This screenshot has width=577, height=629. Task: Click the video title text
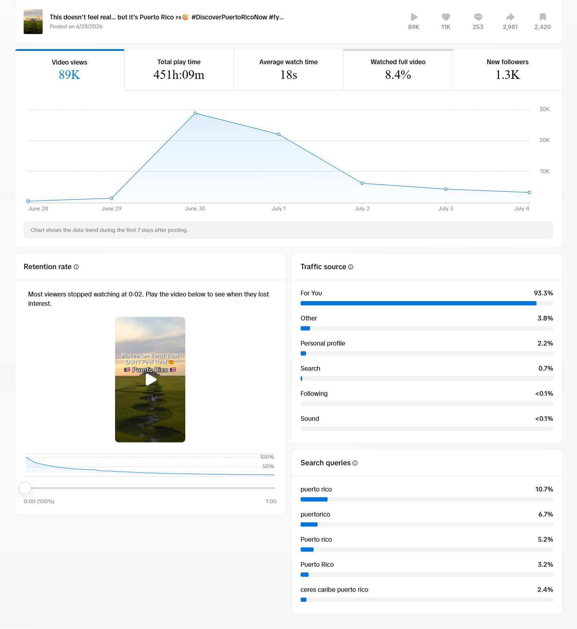click(167, 17)
